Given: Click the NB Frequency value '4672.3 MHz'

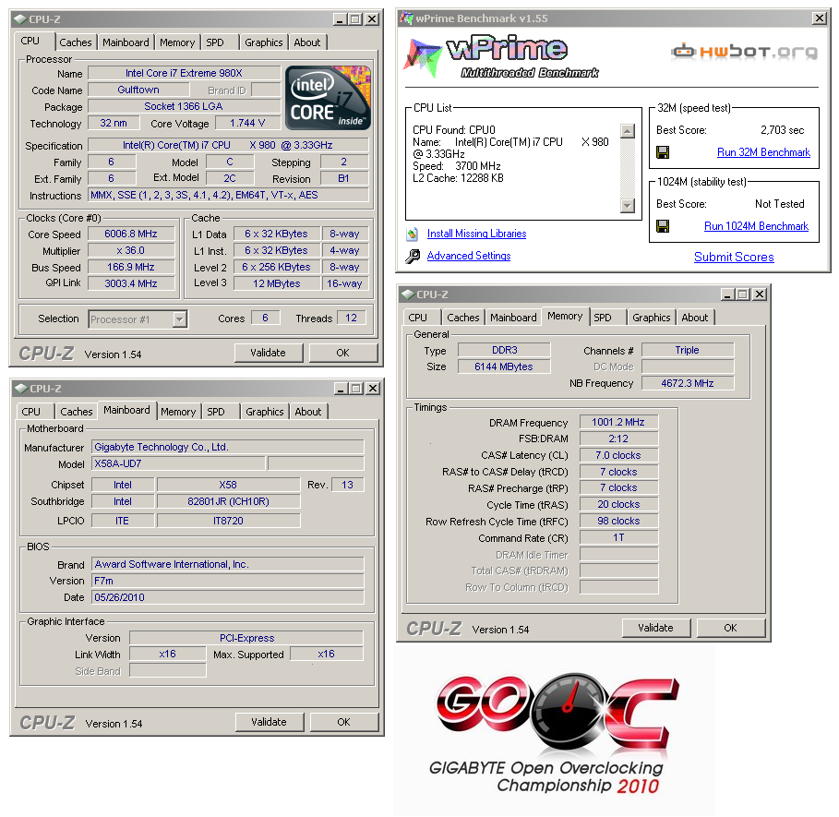Looking at the screenshot, I should 688,383.
